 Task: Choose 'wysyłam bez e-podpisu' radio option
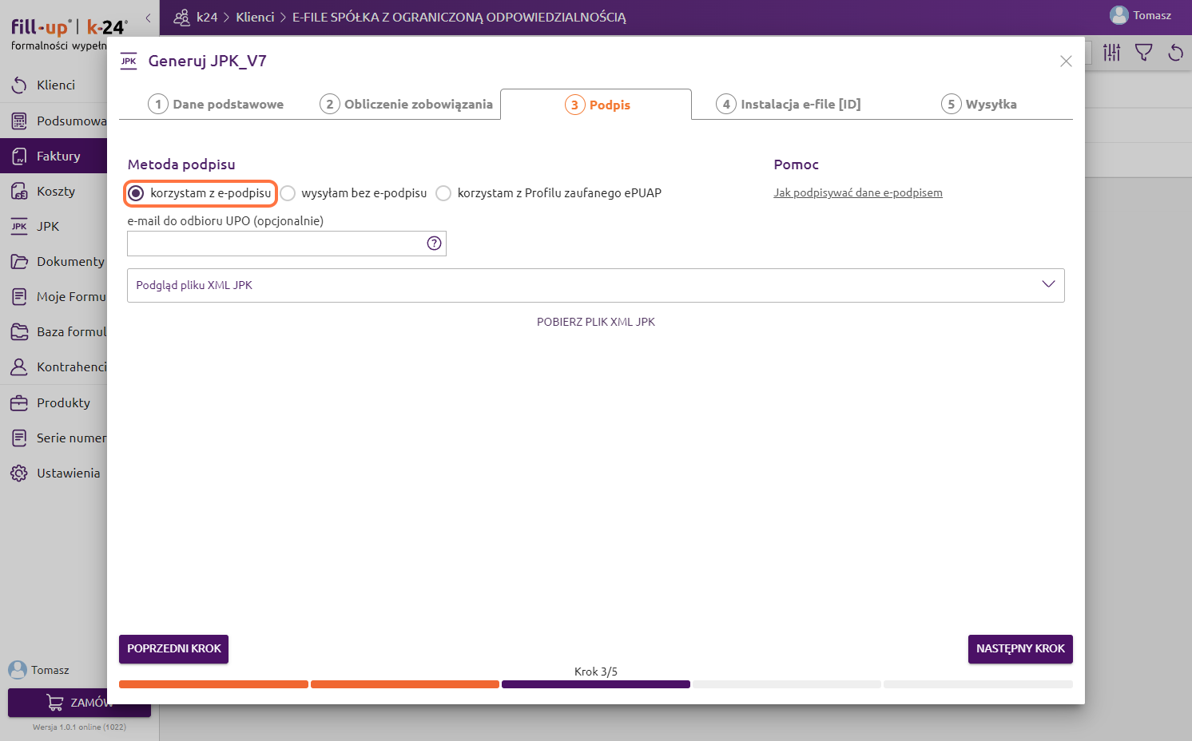coord(288,193)
